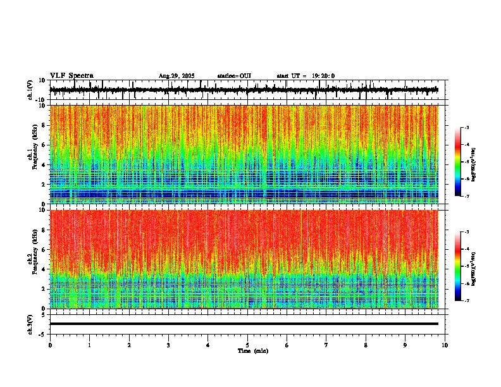Click the "5" tick on ch.3(V) axis
501x387 pixels.
44,314
